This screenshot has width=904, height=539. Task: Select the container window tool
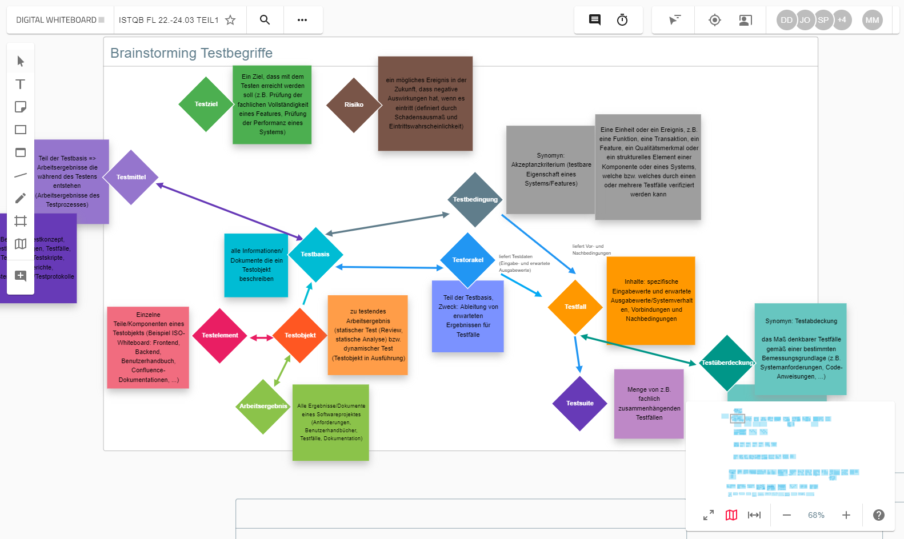pos(21,152)
